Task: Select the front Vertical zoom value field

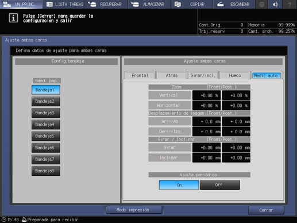Action: coord(206,95)
